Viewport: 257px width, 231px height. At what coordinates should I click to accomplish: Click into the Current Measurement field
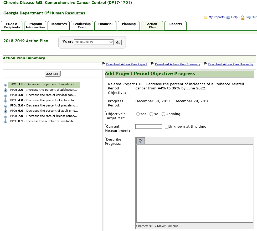pos(148,127)
